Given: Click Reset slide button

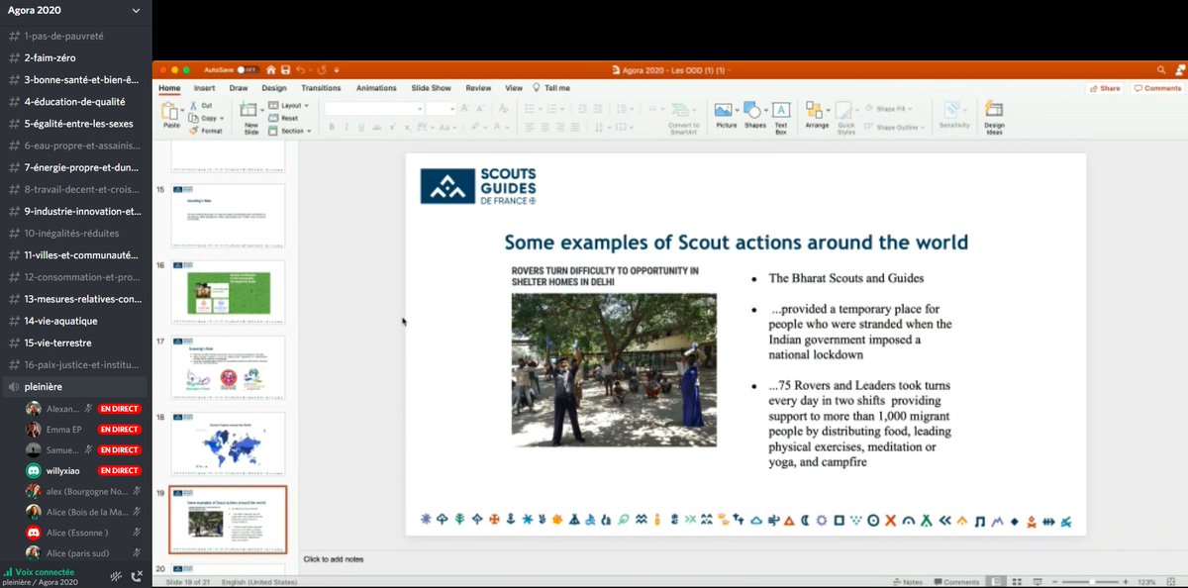Looking at the screenshot, I should 283,118.
